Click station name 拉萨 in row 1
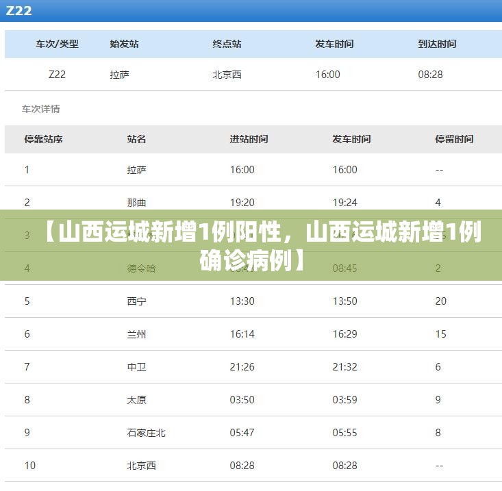The image size is (502, 491). 136,170
